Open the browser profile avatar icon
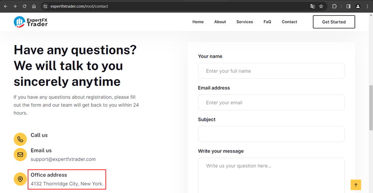This screenshot has width=373, height=193. (x=358, y=7)
